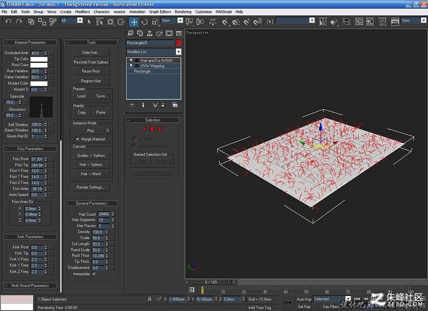
Task: Open the Mutant Color swatch
Action: (x=39, y=83)
